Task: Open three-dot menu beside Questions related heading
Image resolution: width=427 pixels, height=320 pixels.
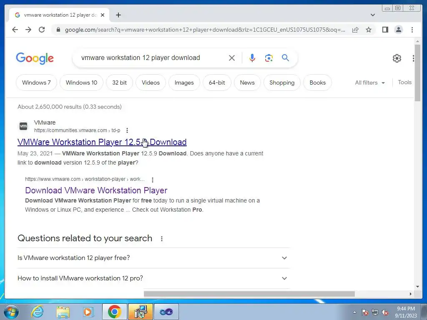Action: [161, 239]
